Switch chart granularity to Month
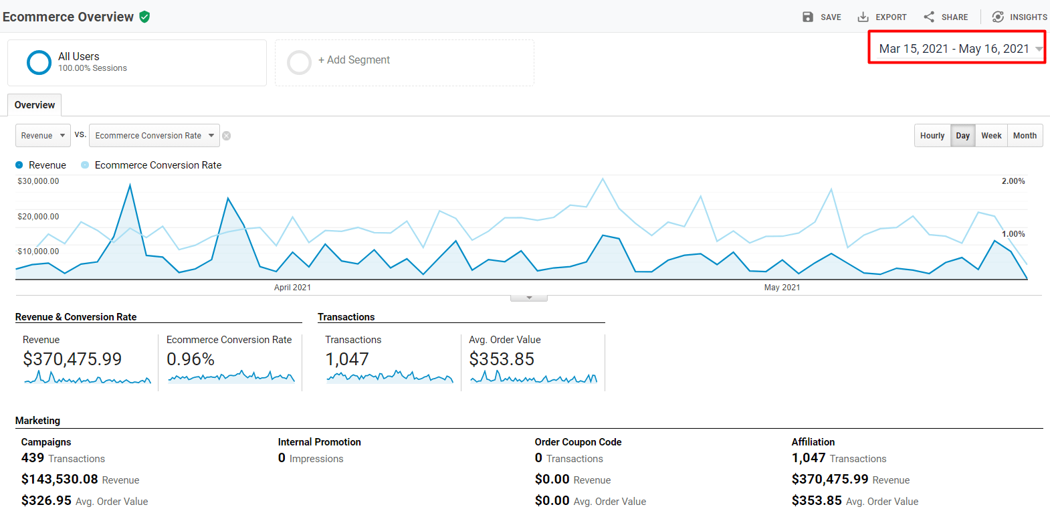Screen dimensions: 1050x513 click(1025, 136)
